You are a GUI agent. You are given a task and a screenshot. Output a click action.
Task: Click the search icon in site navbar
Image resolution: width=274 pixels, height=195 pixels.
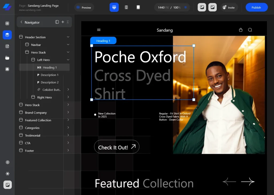point(250,30)
